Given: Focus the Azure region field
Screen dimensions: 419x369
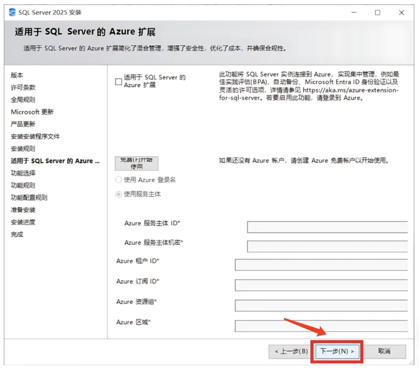Looking at the screenshot, I should pos(321,326).
